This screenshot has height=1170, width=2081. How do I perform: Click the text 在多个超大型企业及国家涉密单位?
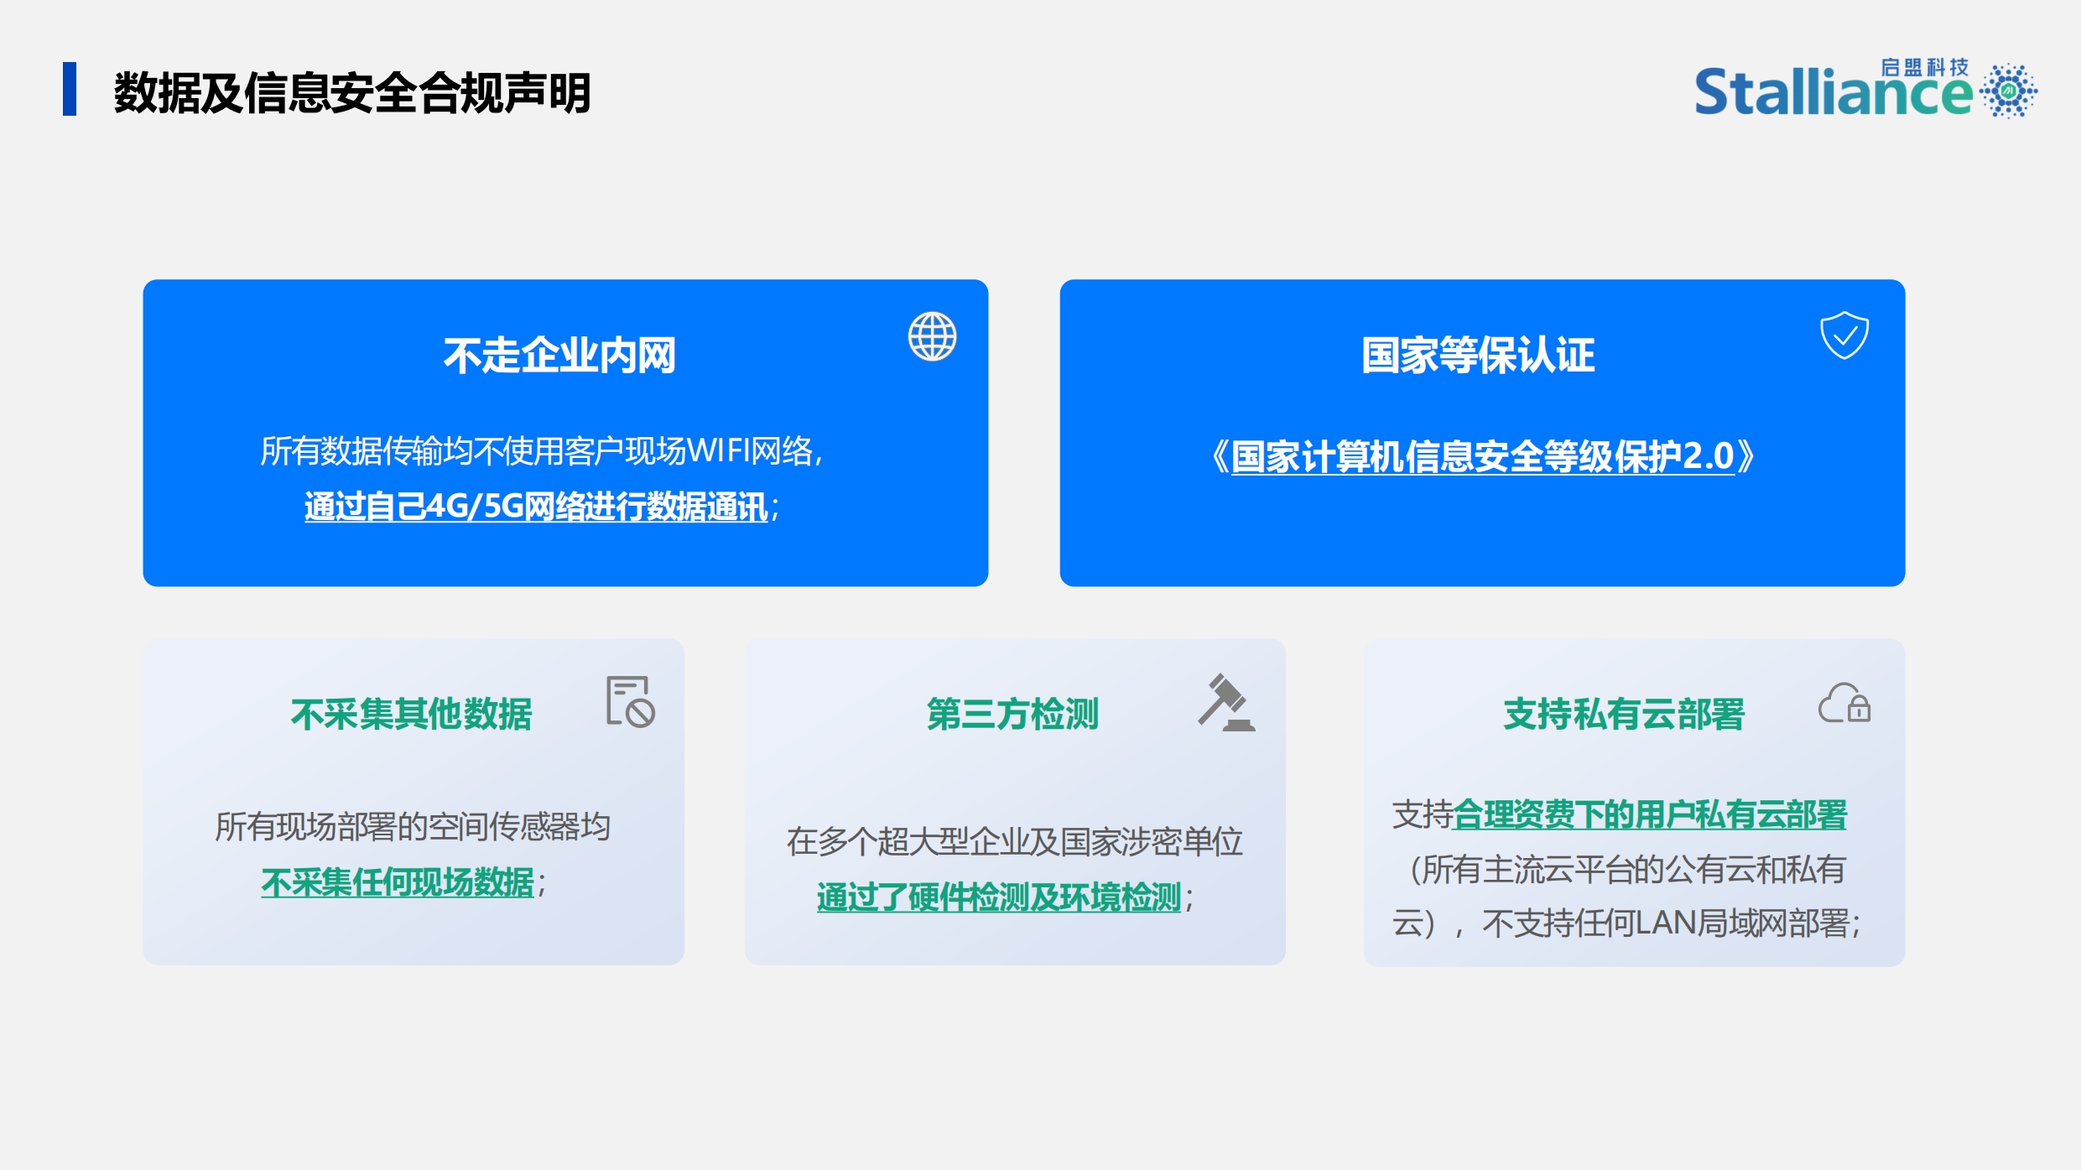pos(1014,842)
